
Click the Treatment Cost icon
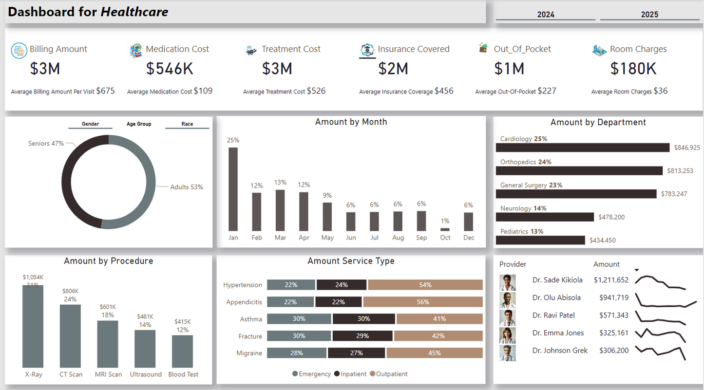(251, 50)
